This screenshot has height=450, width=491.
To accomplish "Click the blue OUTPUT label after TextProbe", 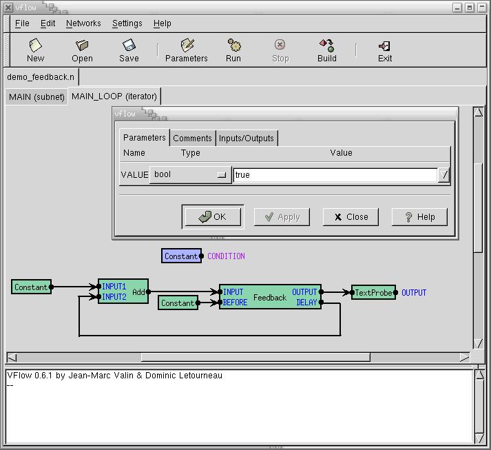I will point(414,293).
